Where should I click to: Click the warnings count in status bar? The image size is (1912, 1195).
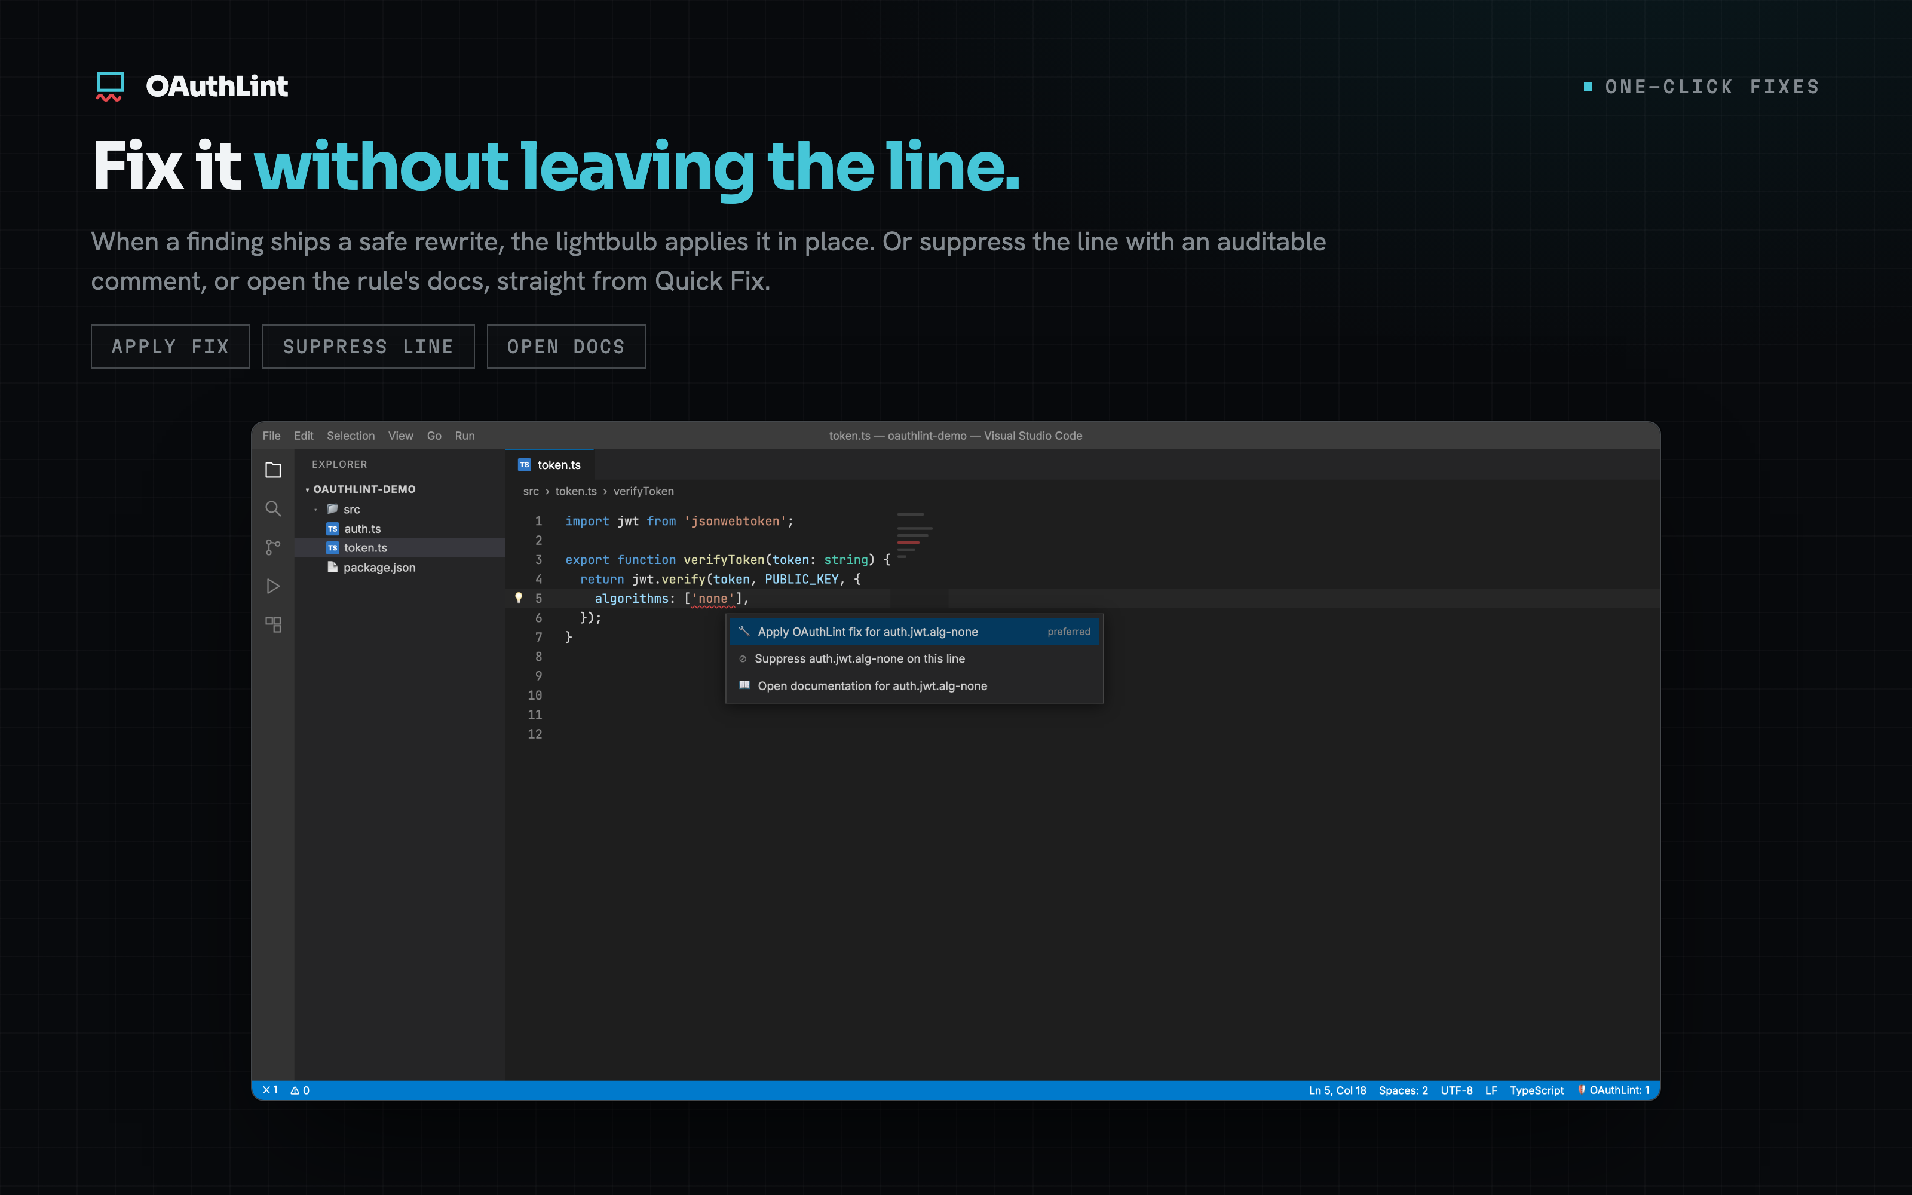[x=300, y=1090]
